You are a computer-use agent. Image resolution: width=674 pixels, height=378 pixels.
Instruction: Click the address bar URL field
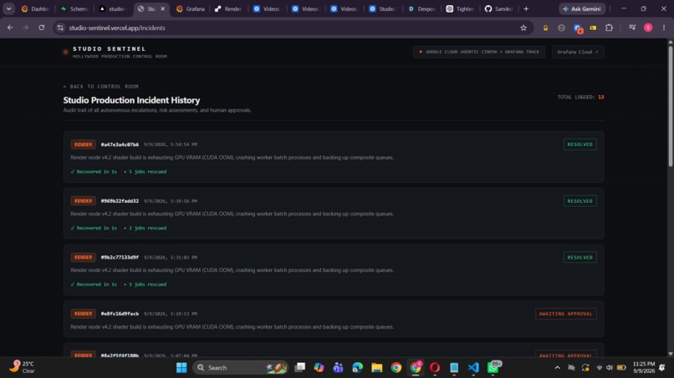tap(293, 28)
